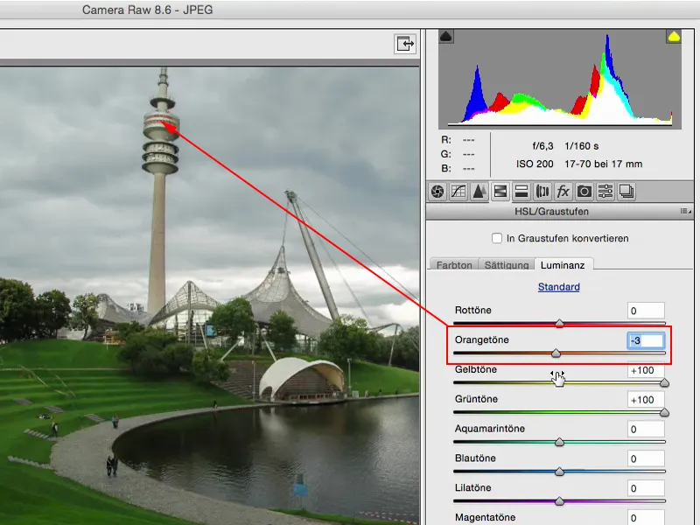Toggle shadow clipping warning triangle
The width and height of the screenshot is (700, 525).
446,36
